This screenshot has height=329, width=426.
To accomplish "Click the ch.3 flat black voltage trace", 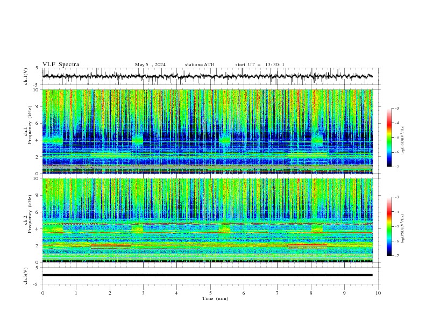I will [207, 275].
